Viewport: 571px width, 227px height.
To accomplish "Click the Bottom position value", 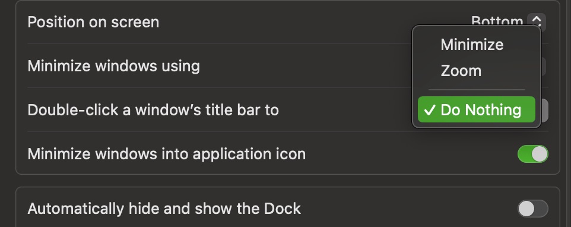I will [x=497, y=21].
